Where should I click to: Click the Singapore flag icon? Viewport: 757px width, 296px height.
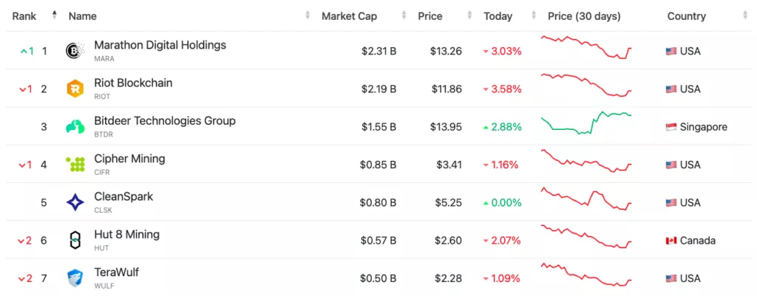pyautogui.click(x=671, y=127)
